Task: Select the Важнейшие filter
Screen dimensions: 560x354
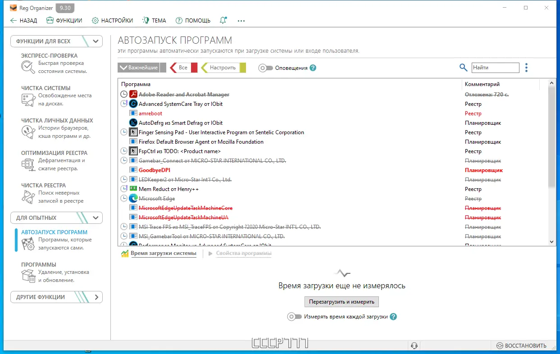Action: pos(142,68)
